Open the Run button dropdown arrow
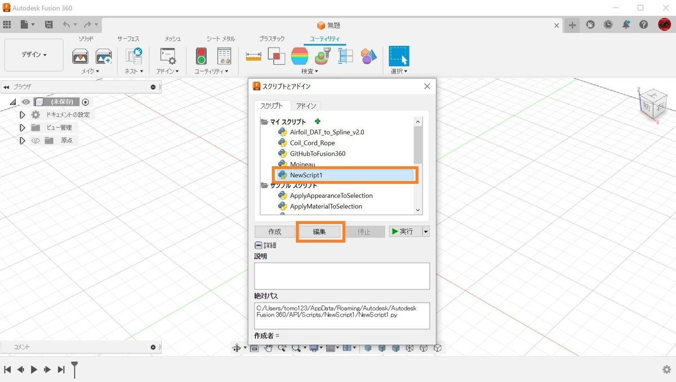The width and height of the screenshot is (676, 382). pyautogui.click(x=425, y=232)
